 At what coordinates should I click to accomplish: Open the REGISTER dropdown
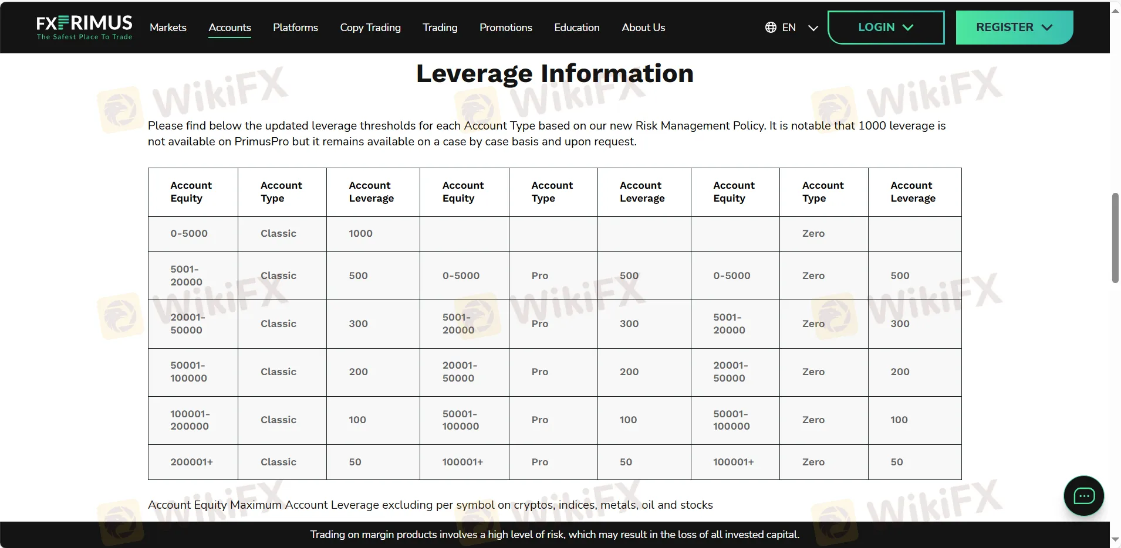(x=1014, y=28)
